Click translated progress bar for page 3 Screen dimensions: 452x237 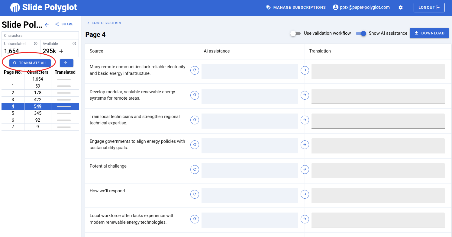click(x=64, y=100)
